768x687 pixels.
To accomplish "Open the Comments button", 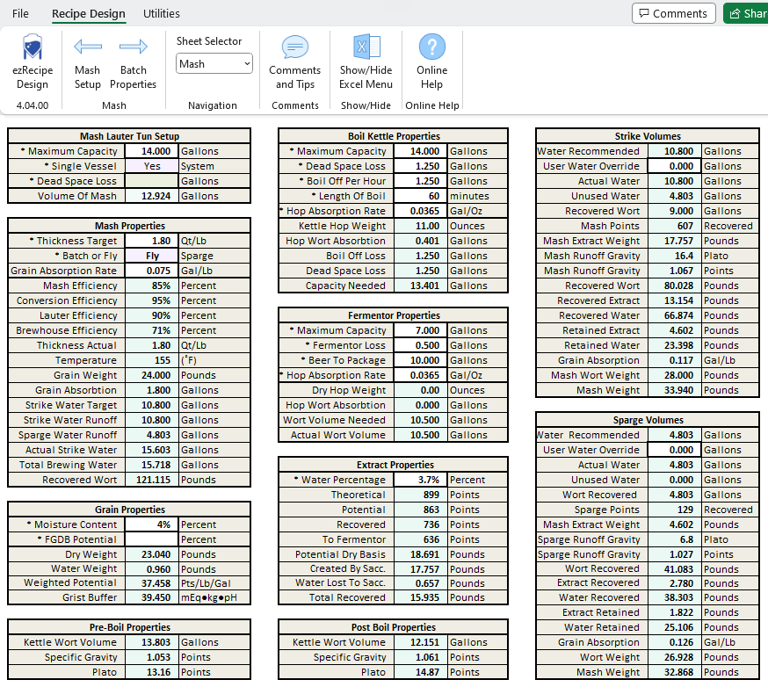I will click(x=673, y=13).
